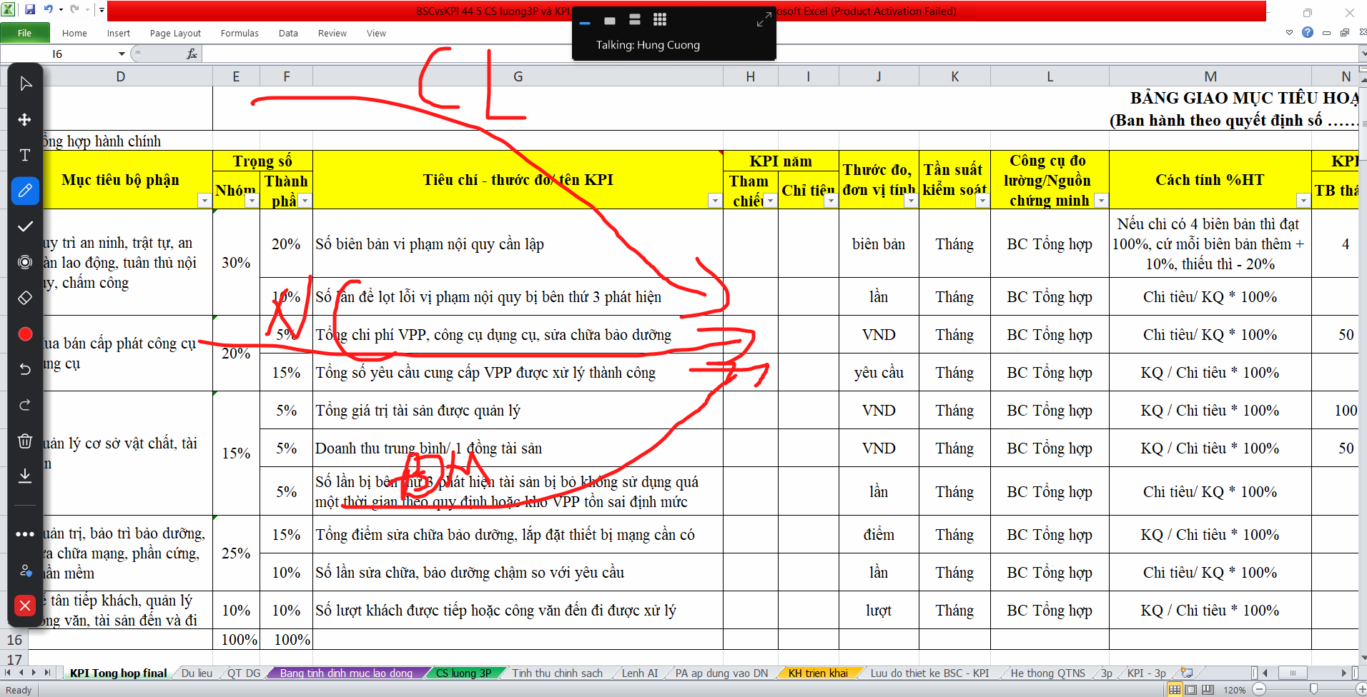1367x697 pixels.
Task: Pick the red annotation color circle
Action: (25, 334)
